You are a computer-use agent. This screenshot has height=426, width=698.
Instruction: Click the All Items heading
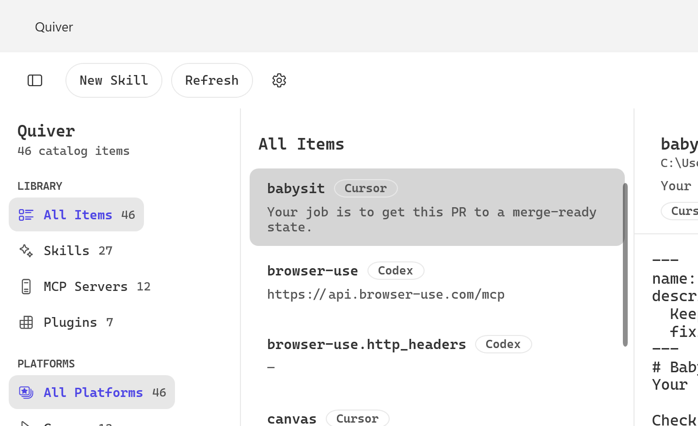pyautogui.click(x=301, y=144)
